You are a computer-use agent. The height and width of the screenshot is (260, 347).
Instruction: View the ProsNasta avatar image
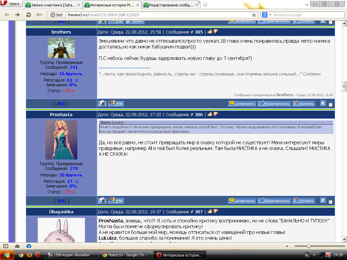[x=61, y=140]
